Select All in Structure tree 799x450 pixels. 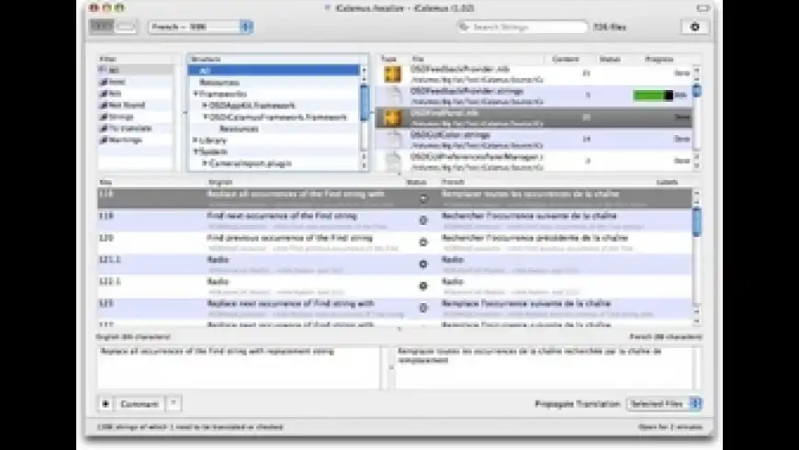[x=274, y=71]
